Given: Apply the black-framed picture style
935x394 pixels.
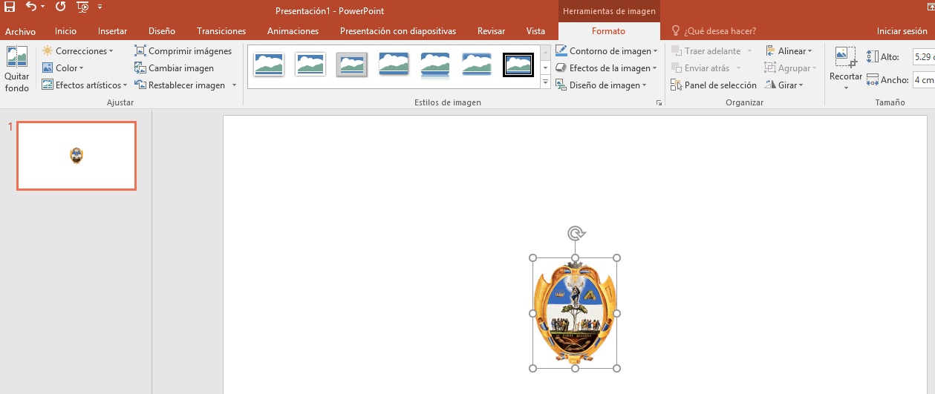Looking at the screenshot, I should [518, 65].
